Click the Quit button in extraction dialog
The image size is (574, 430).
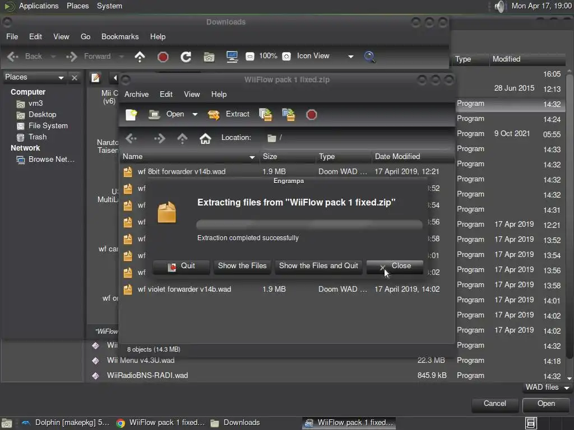click(x=181, y=267)
